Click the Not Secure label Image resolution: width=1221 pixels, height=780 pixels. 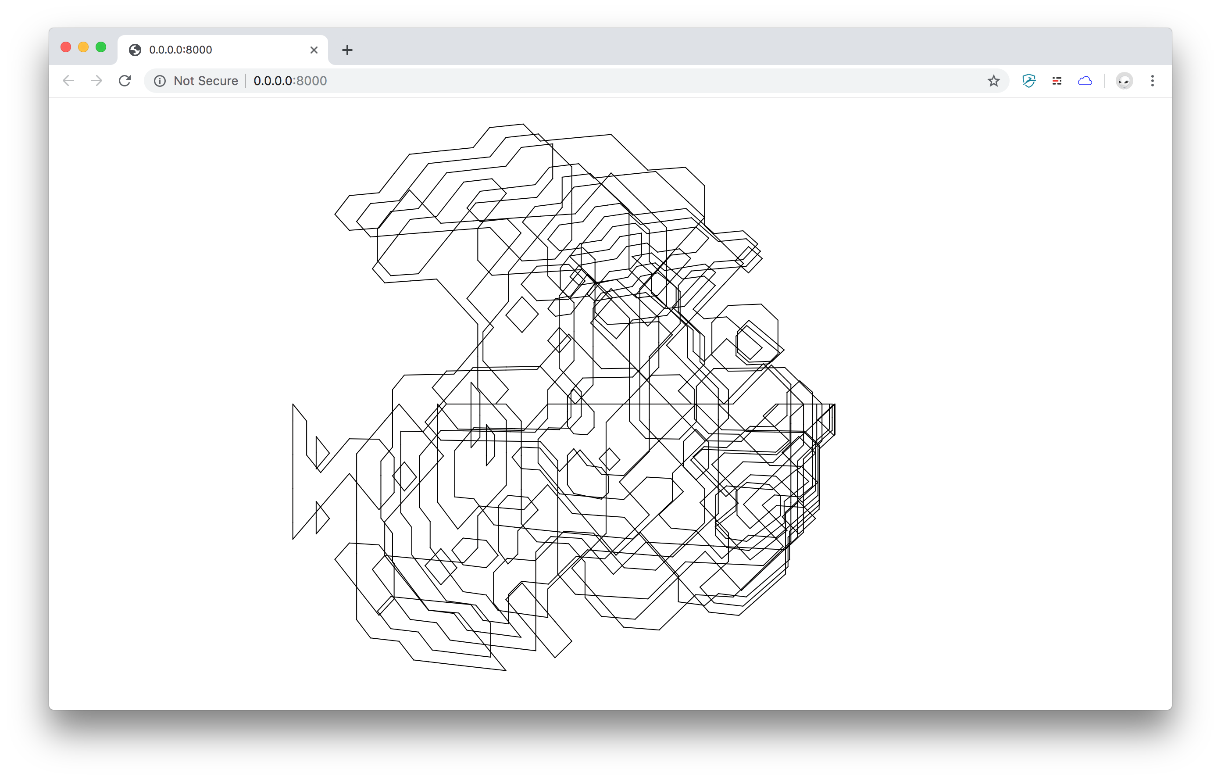205,81
